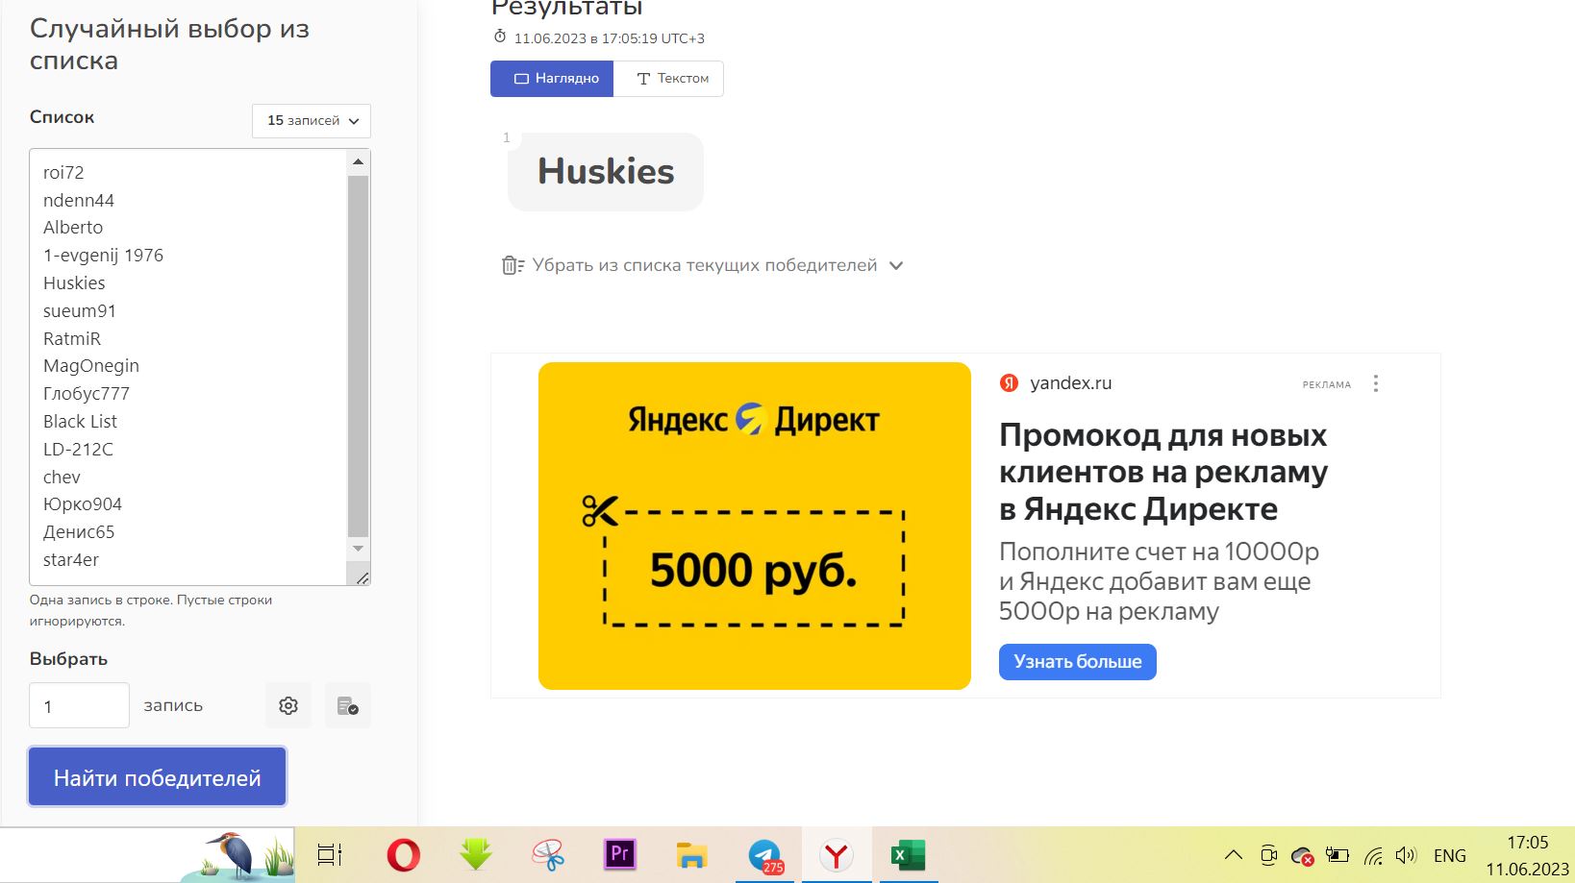Click the LD-212C entry in list
This screenshot has width=1575, height=883.
(x=78, y=450)
